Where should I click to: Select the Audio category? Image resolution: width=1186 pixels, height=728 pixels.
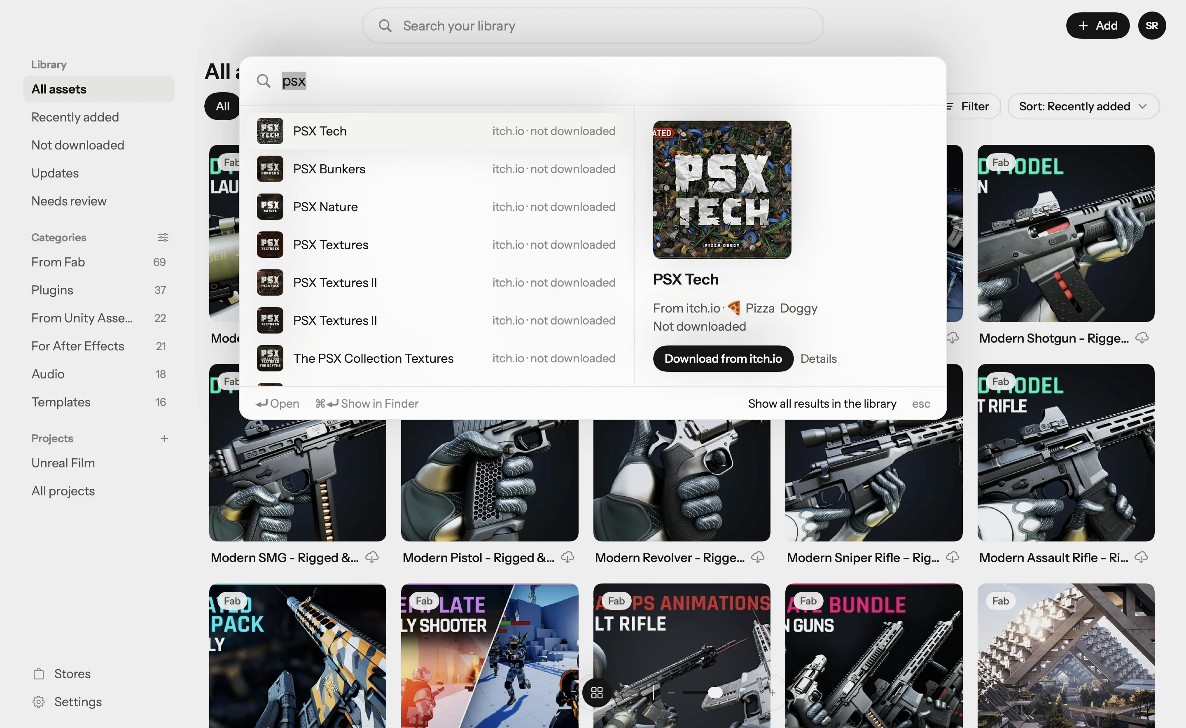(99, 373)
